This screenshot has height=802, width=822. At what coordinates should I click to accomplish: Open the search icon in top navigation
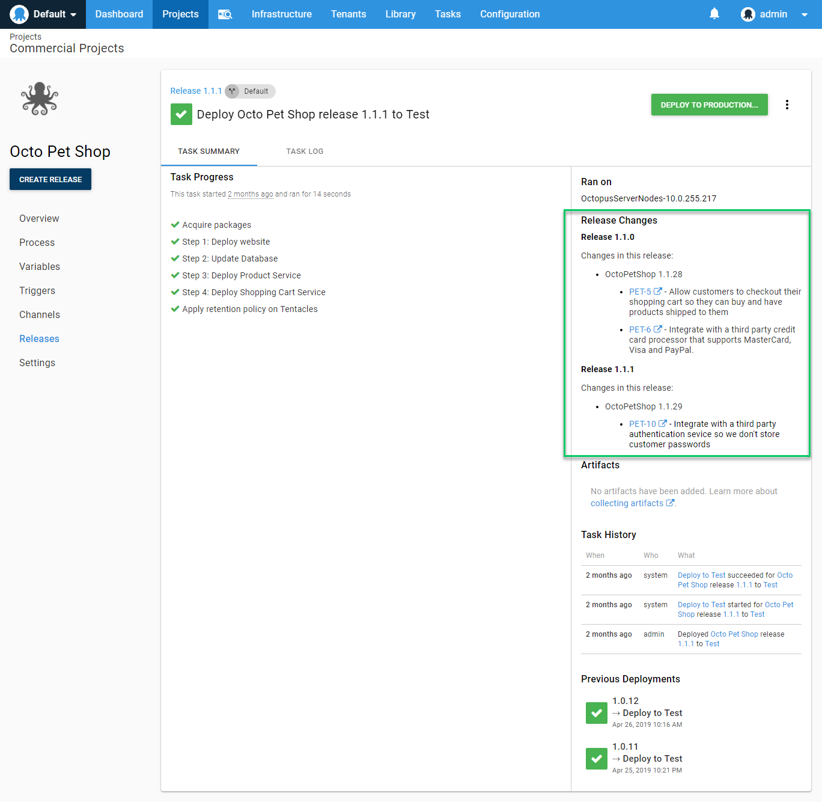(x=225, y=14)
